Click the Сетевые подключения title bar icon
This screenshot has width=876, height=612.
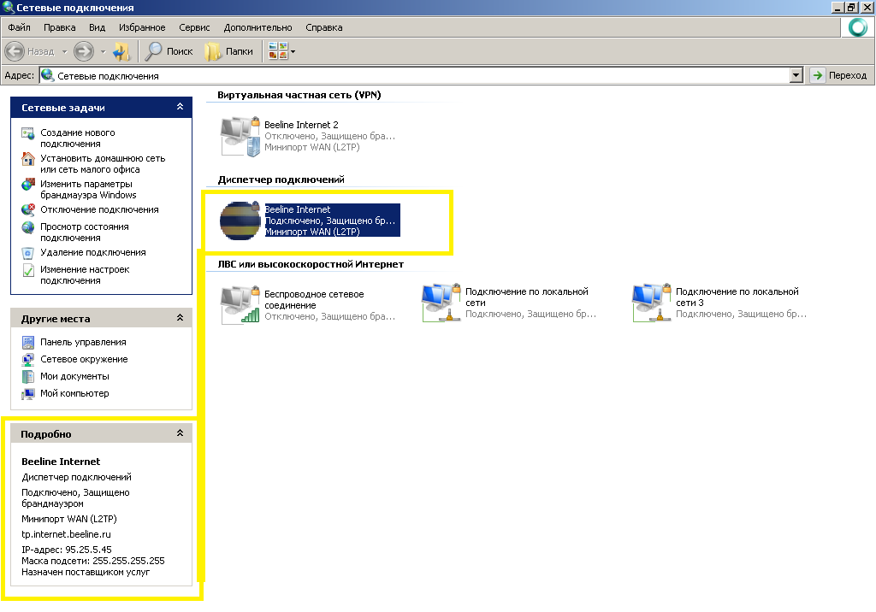8,7
